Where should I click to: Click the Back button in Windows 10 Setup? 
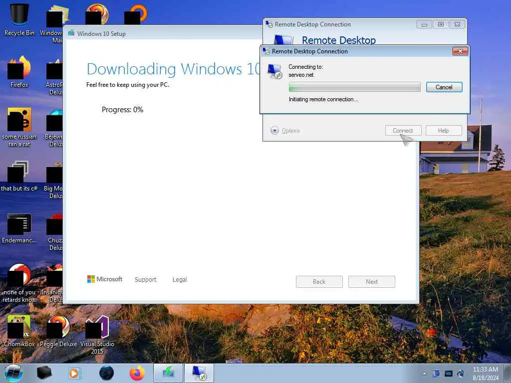319,282
